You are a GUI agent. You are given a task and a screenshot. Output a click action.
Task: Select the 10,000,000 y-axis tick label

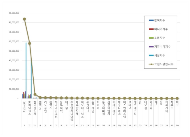14,89
